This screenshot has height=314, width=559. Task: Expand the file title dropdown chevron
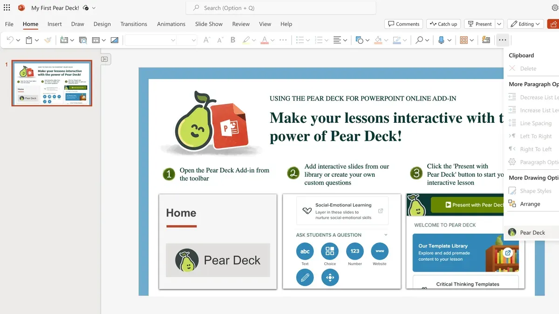click(x=94, y=8)
